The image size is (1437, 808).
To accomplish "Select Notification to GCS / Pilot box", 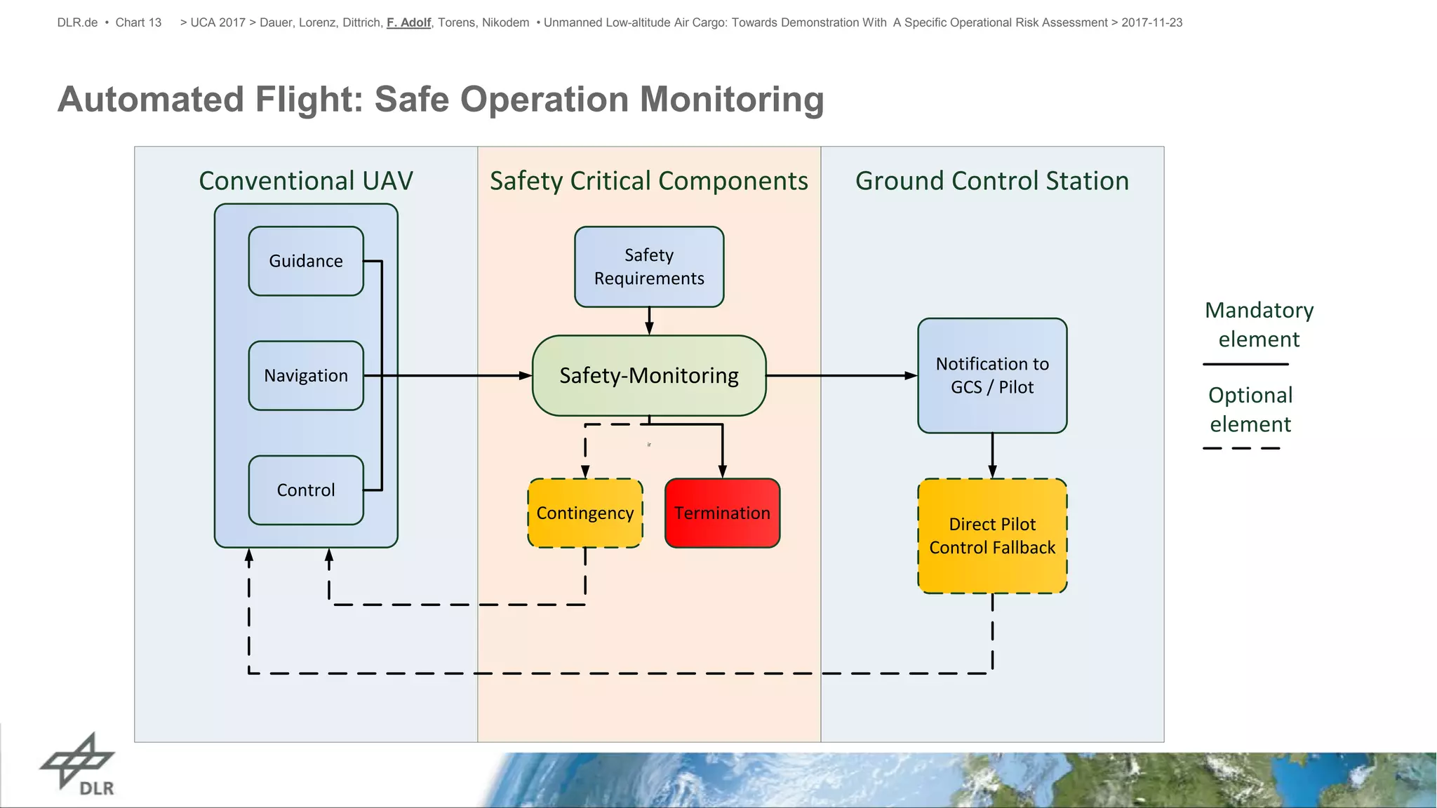I will [992, 376].
